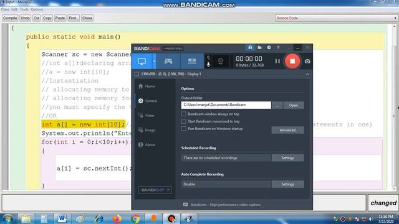Enable Bandicam window always on top
The width and height of the screenshot is (399, 224).
(x=183, y=114)
